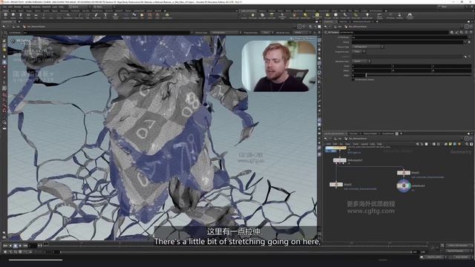Switch to the Material Palette tab
This screenshot has width=475, height=267.
pos(370,133)
